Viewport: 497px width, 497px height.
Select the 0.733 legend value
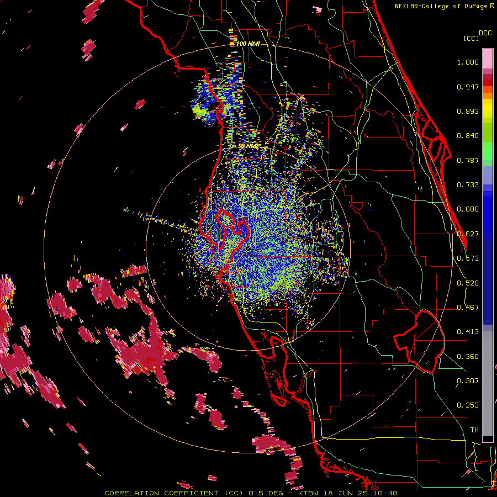pyautogui.click(x=468, y=185)
